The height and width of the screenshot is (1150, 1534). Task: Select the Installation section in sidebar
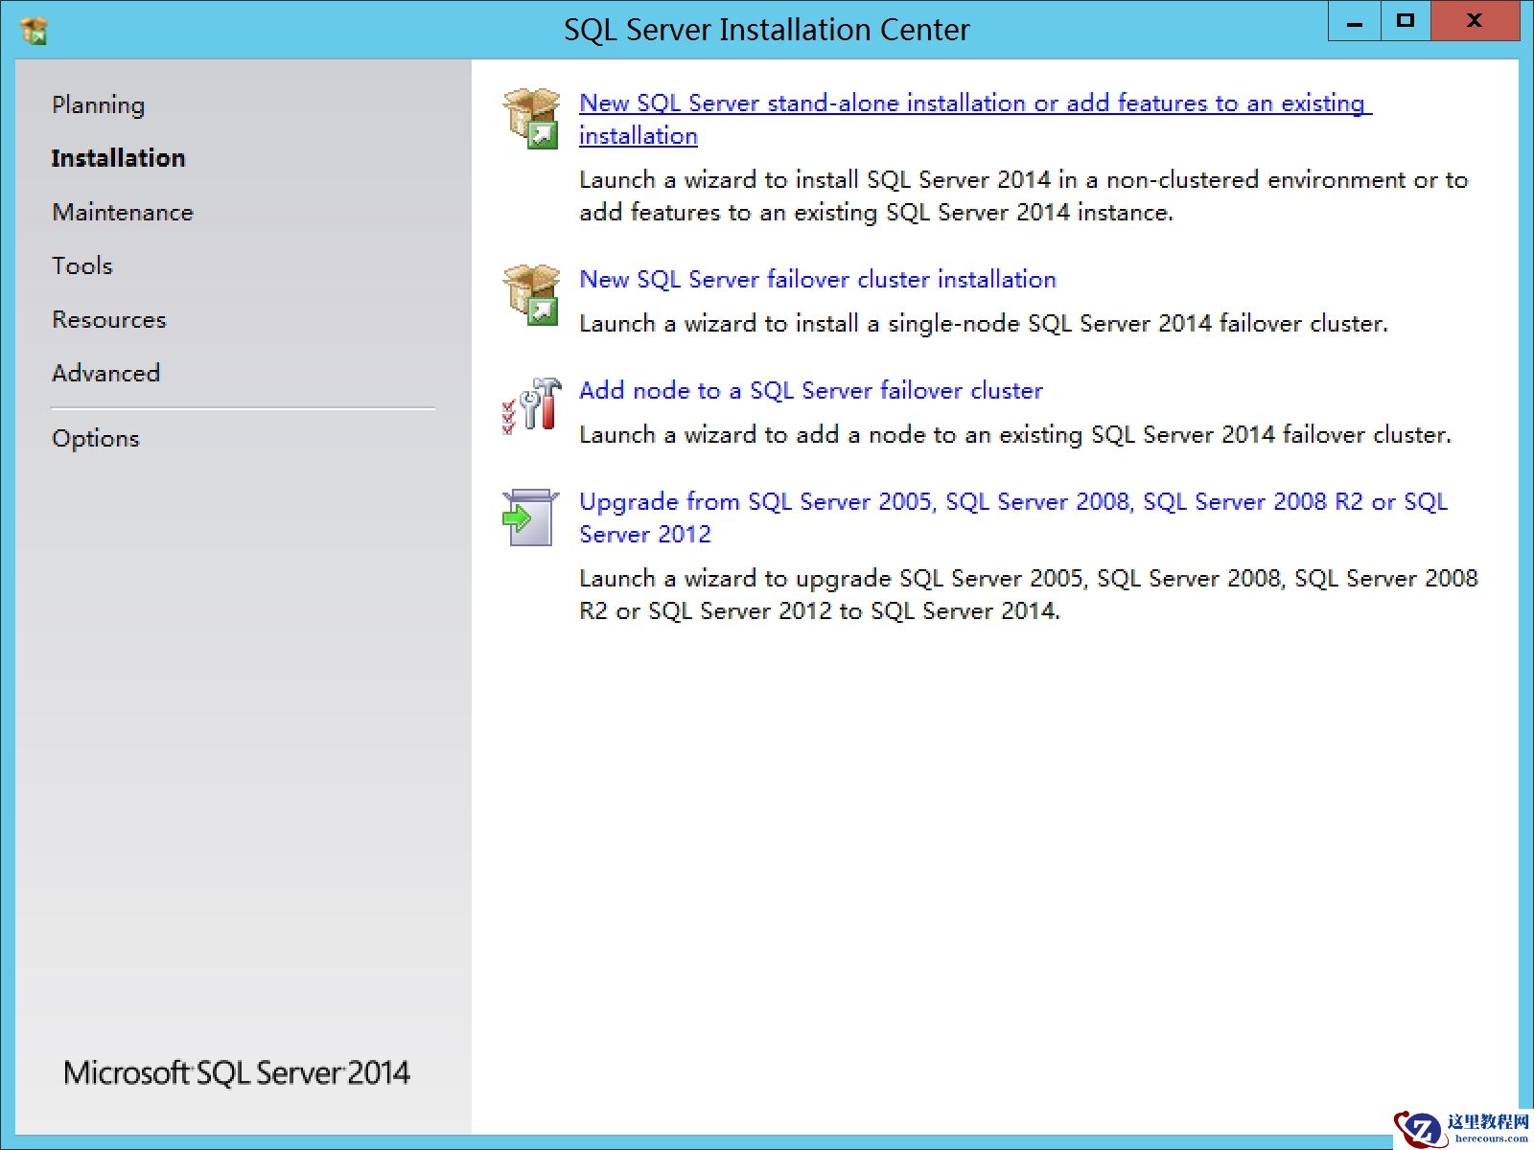pos(118,158)
